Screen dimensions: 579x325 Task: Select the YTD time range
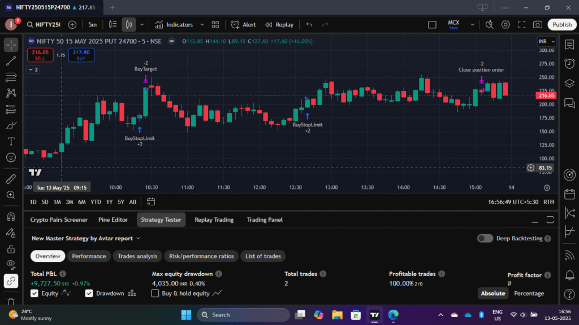(96, 202)
